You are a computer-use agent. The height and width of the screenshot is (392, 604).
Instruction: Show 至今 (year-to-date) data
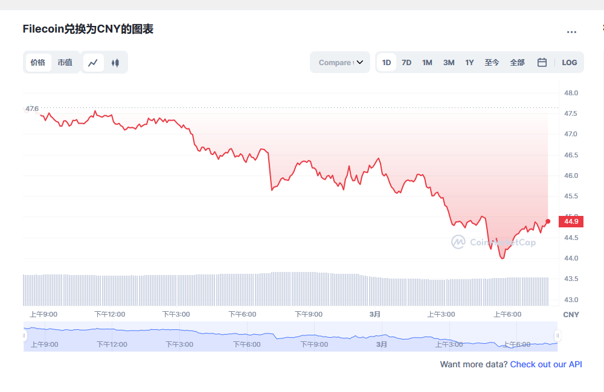492,62
